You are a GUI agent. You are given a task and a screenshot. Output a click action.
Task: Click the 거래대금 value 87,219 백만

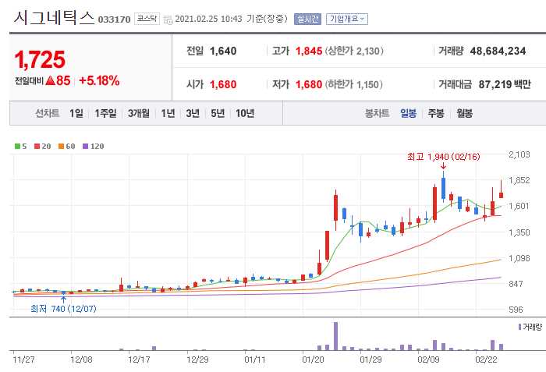coord(505,84)
